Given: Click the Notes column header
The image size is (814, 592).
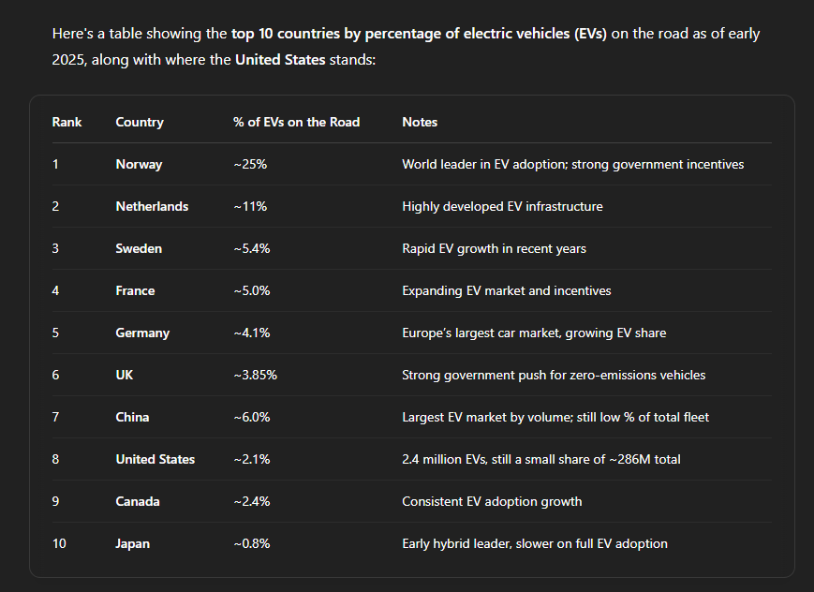Looking at the screenshot, I should [x=420, y=122].
